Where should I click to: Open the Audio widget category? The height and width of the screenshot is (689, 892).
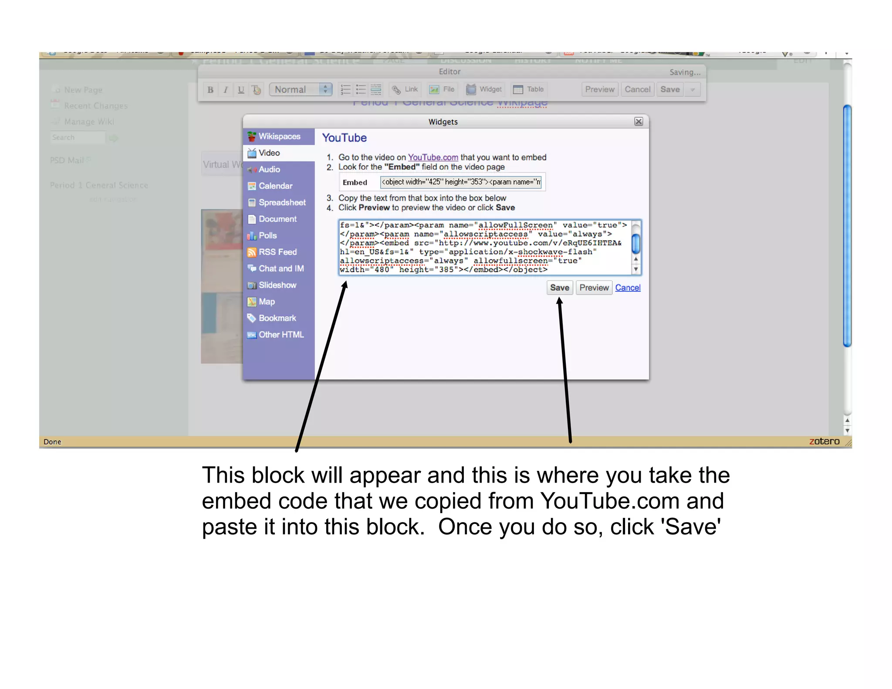tap(279, 169)
